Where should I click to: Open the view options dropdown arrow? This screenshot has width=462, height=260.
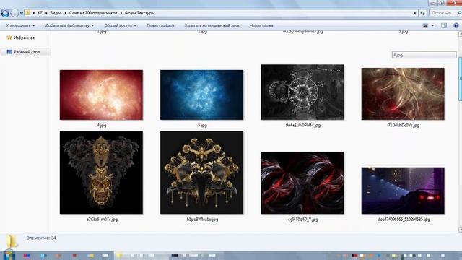432,26
